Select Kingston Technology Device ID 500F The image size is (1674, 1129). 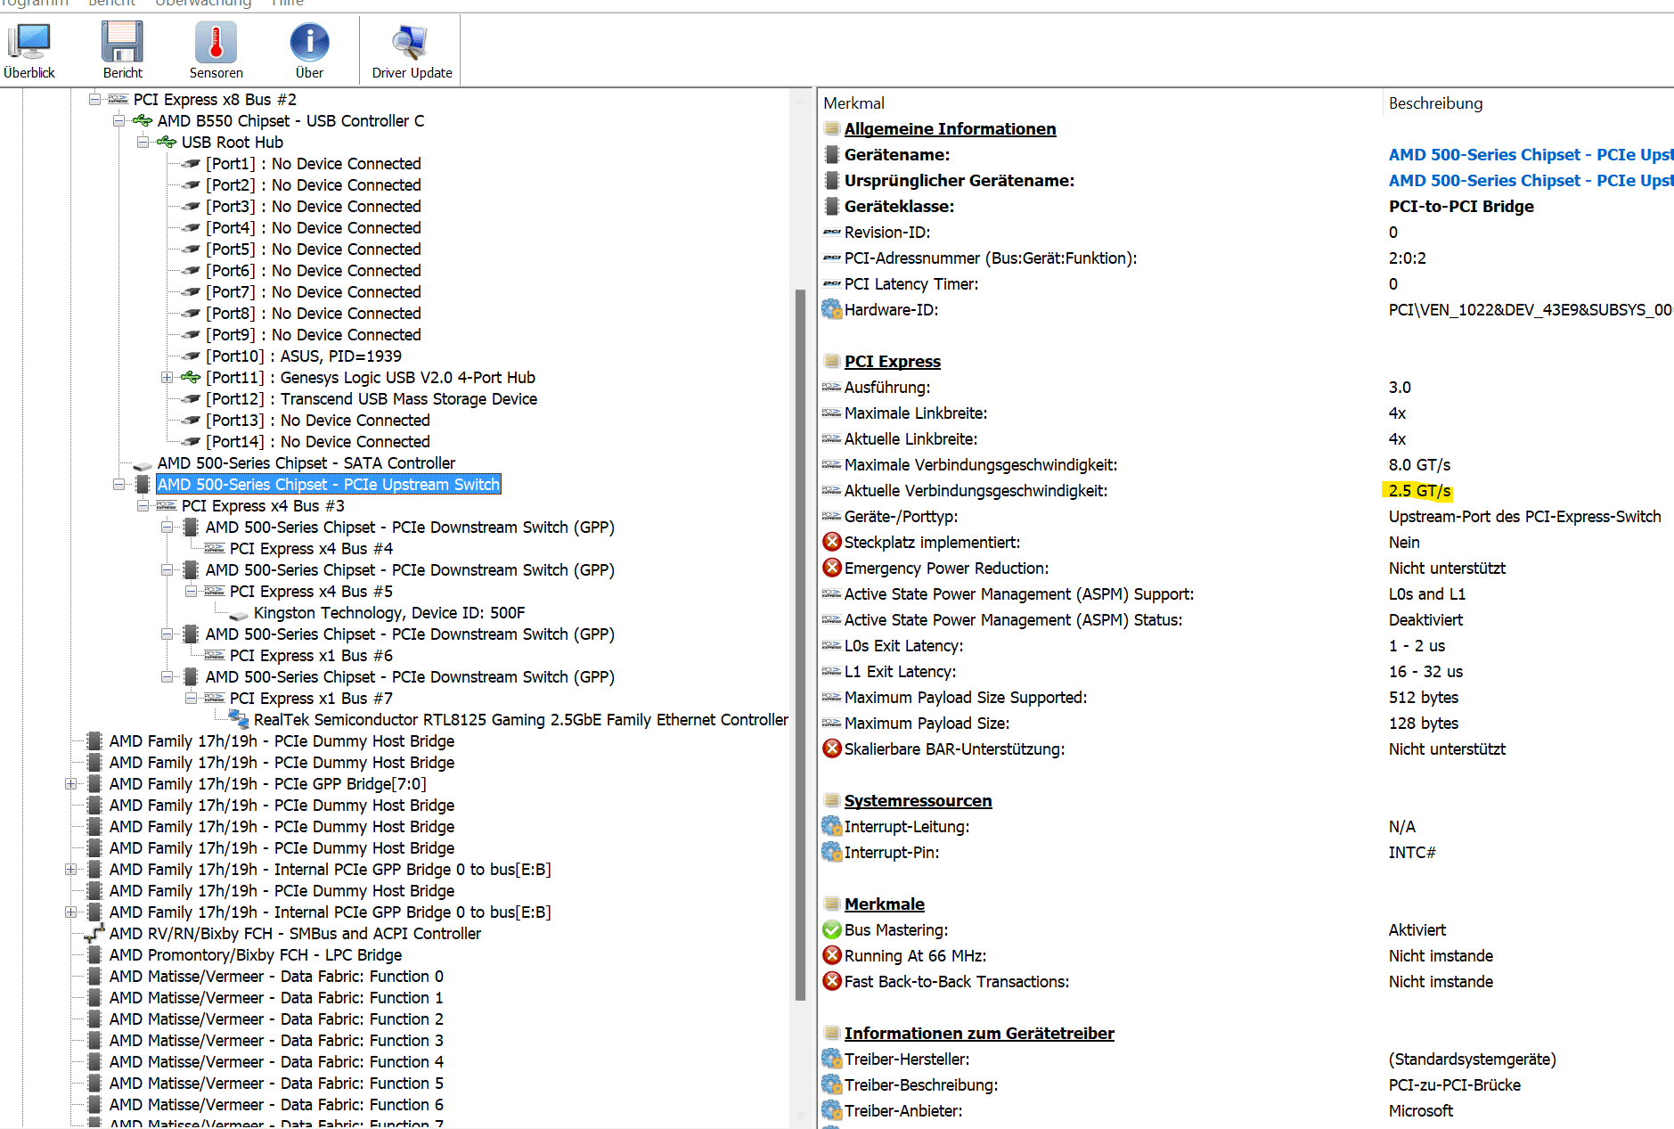click(389, 612)
